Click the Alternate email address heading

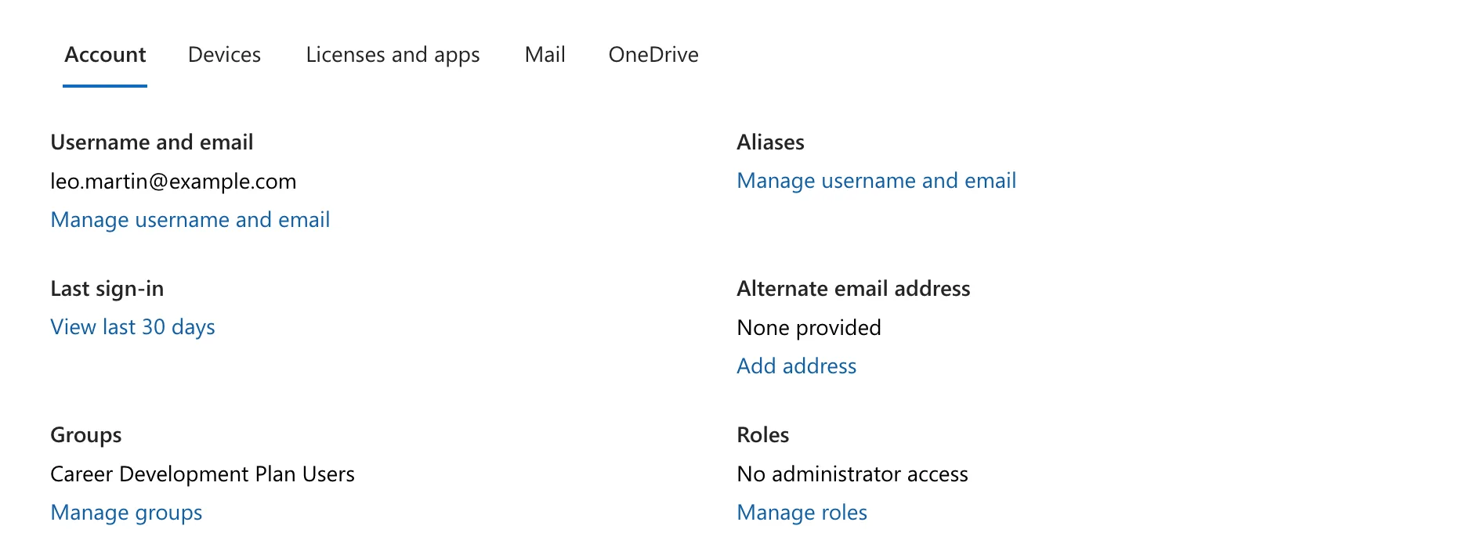point(854,289)
